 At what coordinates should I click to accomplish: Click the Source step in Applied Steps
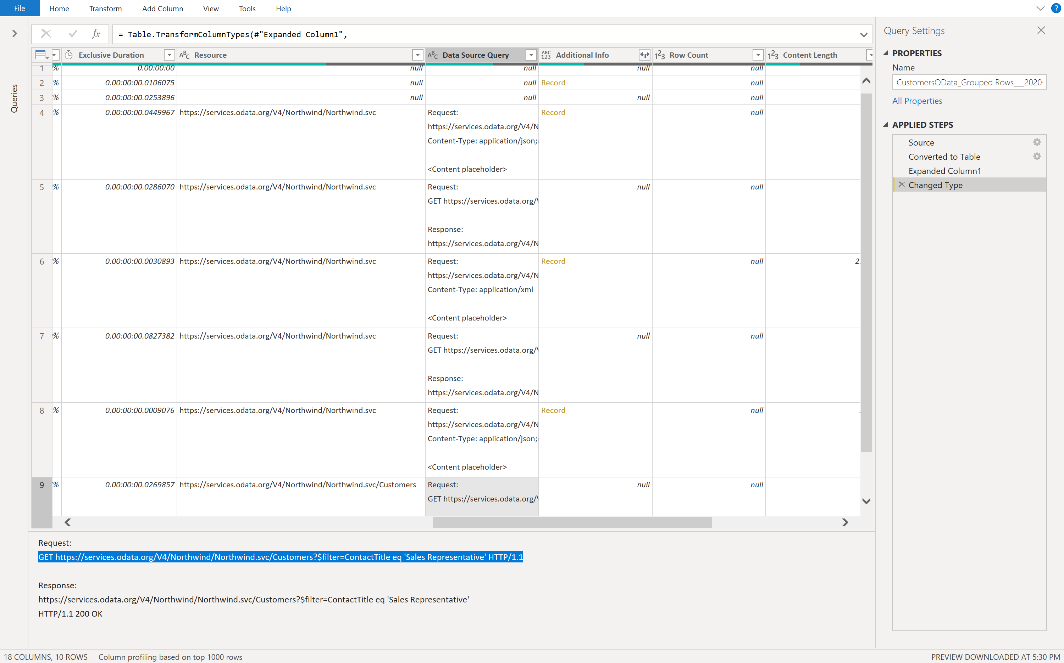(921, 142)
